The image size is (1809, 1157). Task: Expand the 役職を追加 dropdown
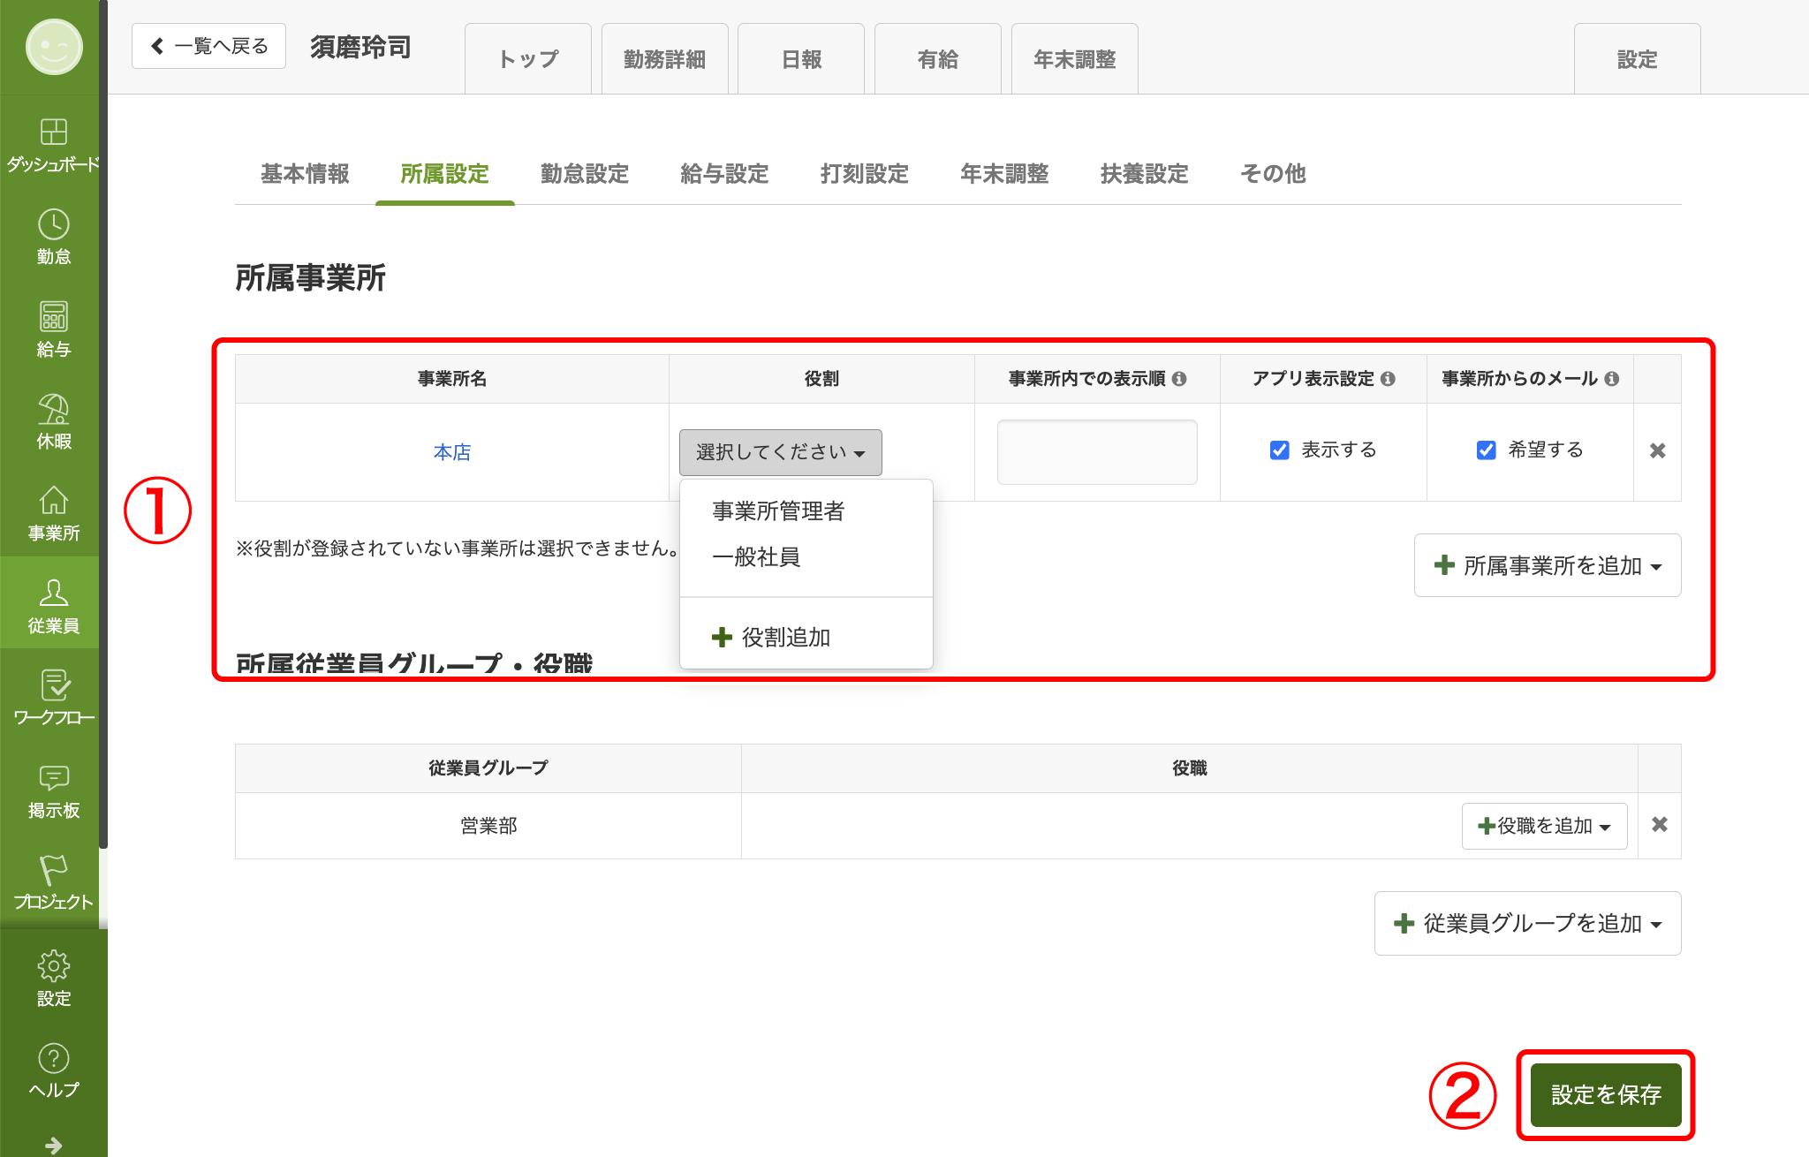1544,826
